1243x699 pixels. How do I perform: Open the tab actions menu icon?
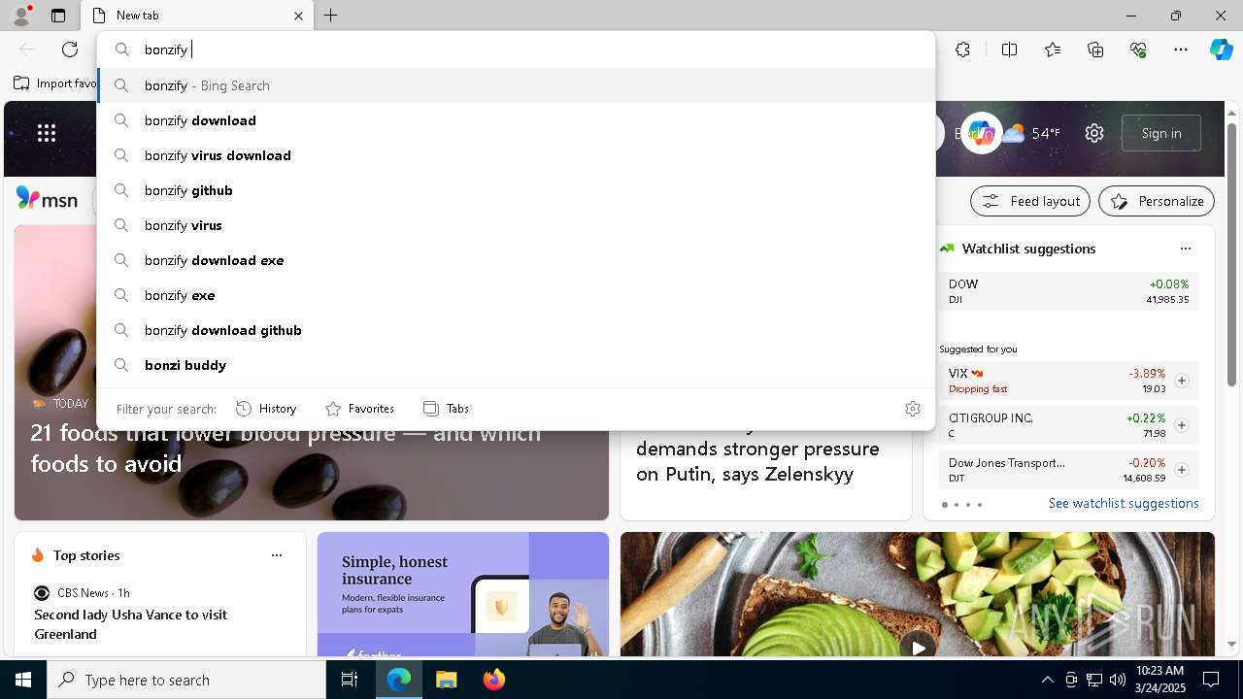[x=58, y=16]
